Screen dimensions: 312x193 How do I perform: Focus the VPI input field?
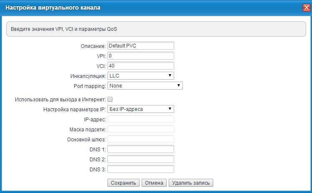140,55
